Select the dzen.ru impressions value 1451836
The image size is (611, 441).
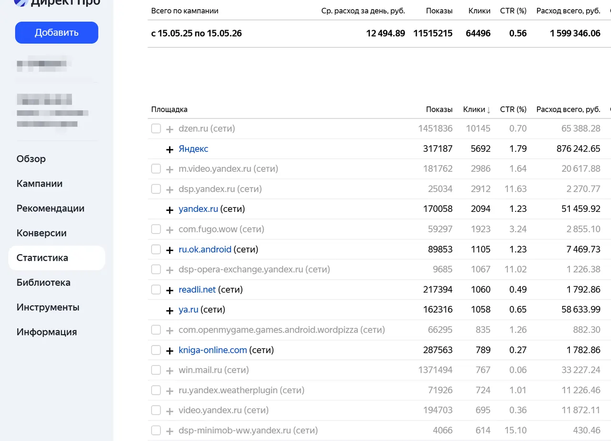tap(435, 128)
